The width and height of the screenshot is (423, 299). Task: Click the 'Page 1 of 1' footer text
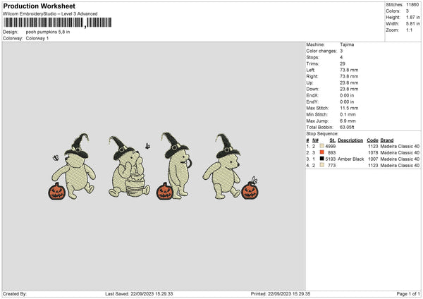[408, 294]
